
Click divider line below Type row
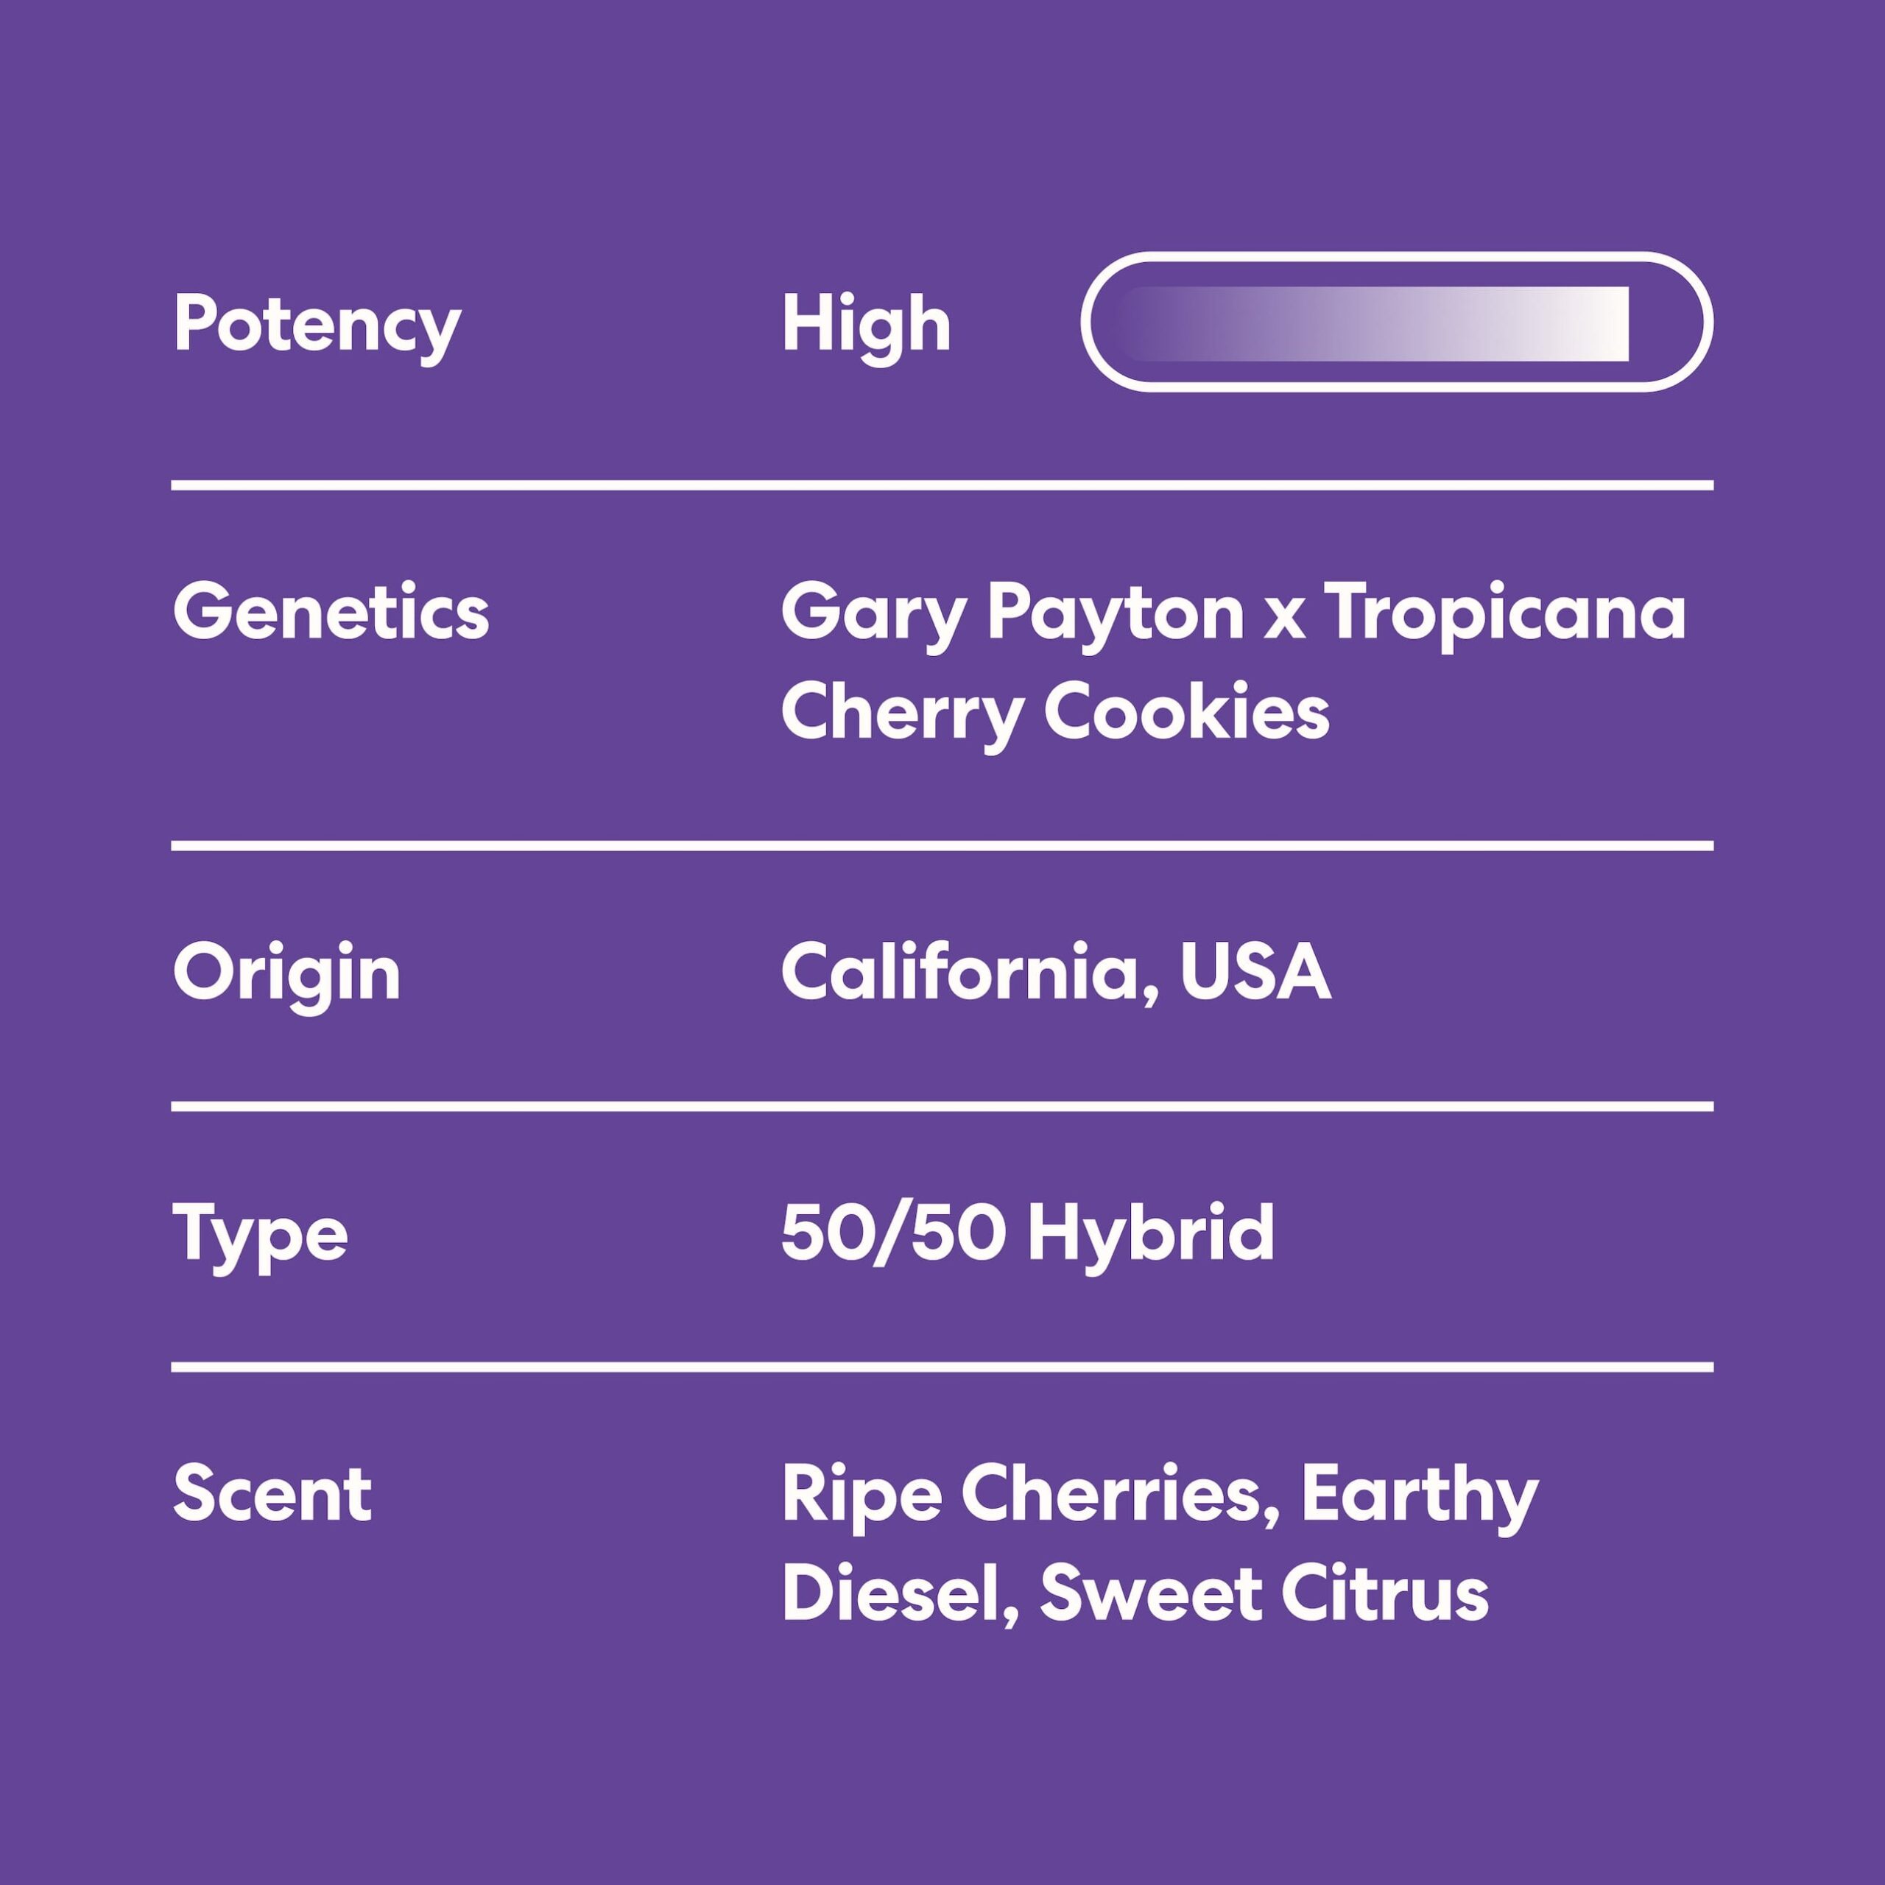(942, 1367)
